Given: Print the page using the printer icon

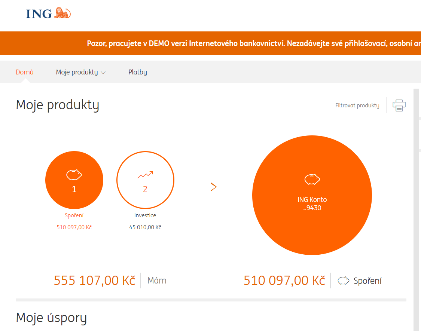Looking at the screenshot, I should tap(399, 105).
